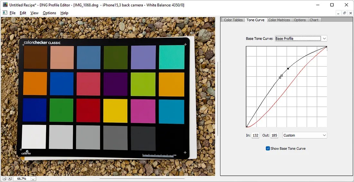This screenshot has width=354, height=182.
Task: Select the Tone Curve tab
Action: (255, 20)
